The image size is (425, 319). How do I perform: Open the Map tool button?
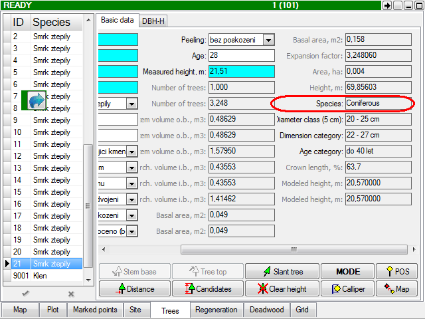click(x=396, y=288)
